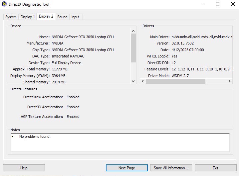The height and width of the screenshot is (176, 239).
Task: Click inside the Notes text box
Action: [x=120, y=143]
